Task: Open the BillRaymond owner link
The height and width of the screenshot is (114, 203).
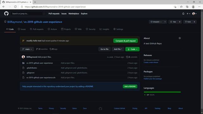Action: (x=15, y=22)
